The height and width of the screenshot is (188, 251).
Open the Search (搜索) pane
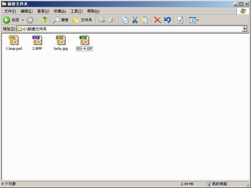60,20
